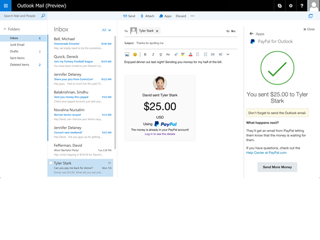Open the All filter dropdown
The image size is (320, 240).
click(x=106, y=30)
